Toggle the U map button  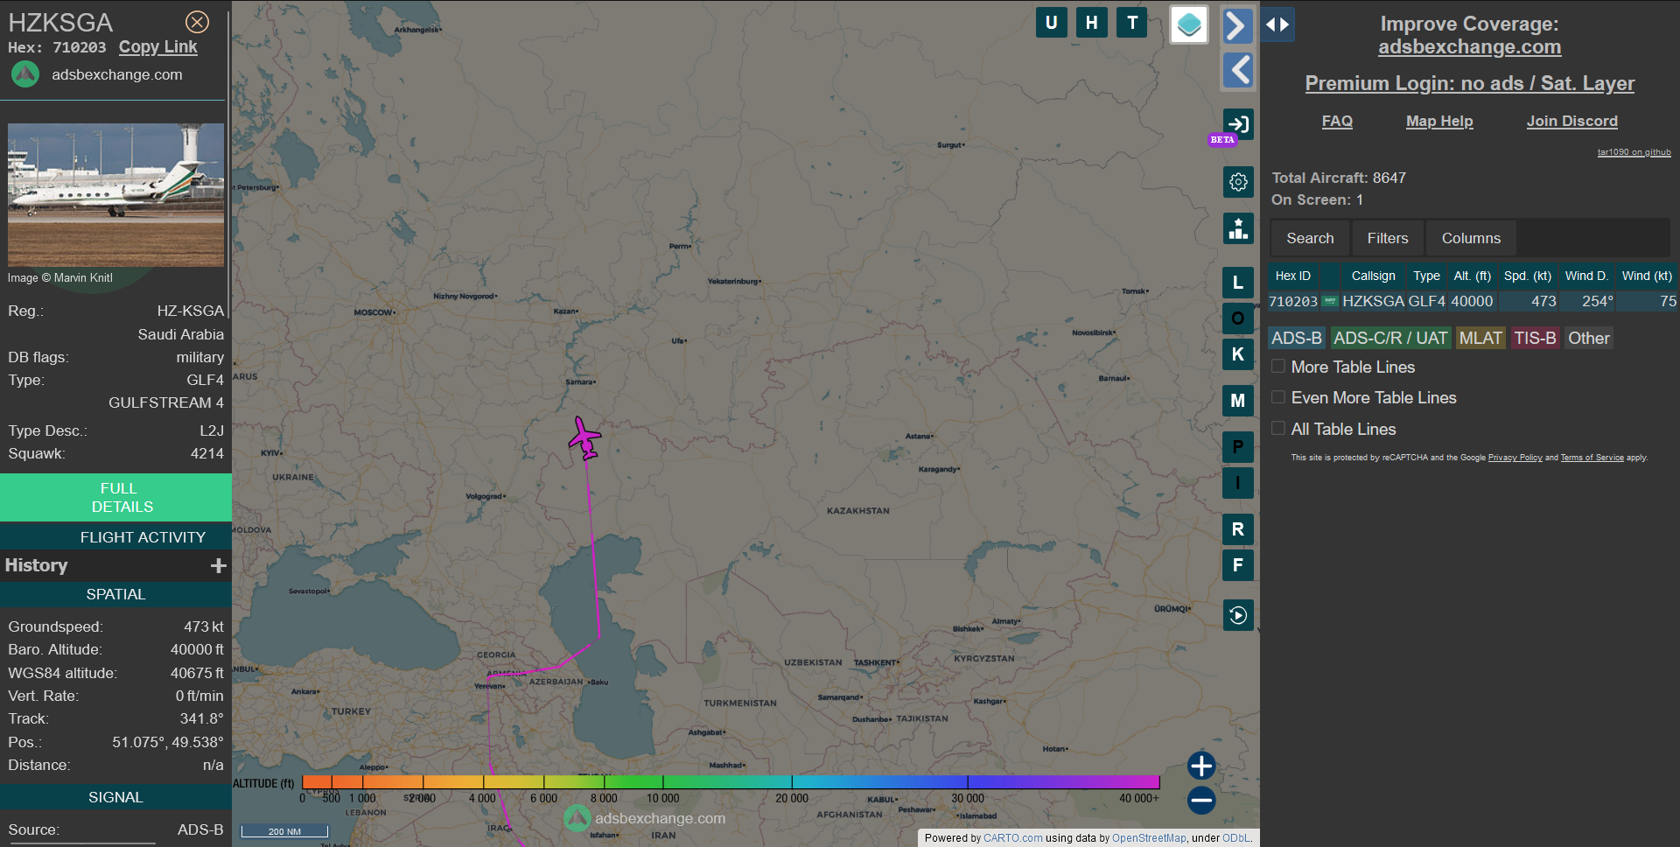point(1051,23)
